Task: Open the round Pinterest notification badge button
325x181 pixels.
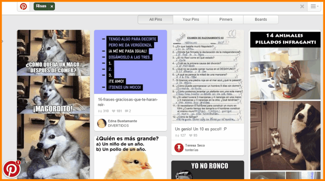Action: (x=12, y=169)
